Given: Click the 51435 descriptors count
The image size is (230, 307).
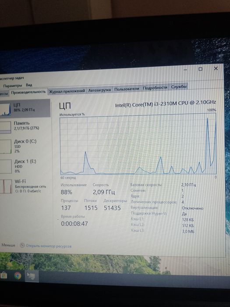Looking at the screenshot, I should pyautogui.click(x=112, y=208).
